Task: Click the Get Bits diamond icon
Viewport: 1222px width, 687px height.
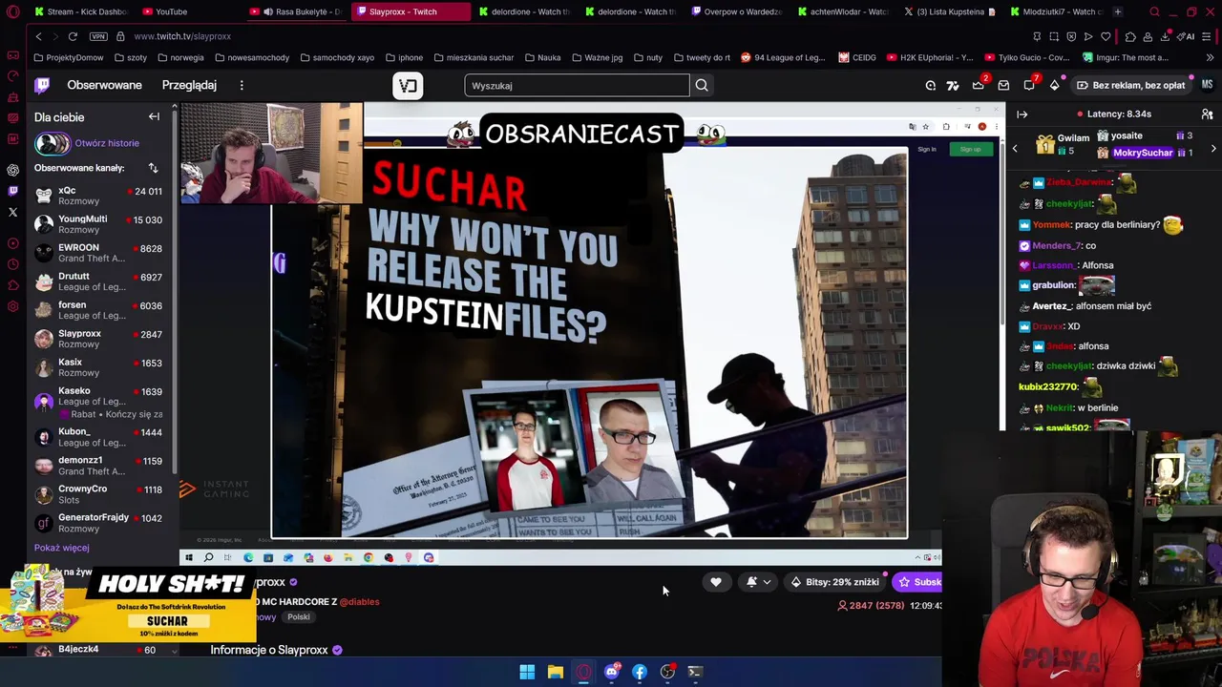Action: click(x=1054, y=85)
